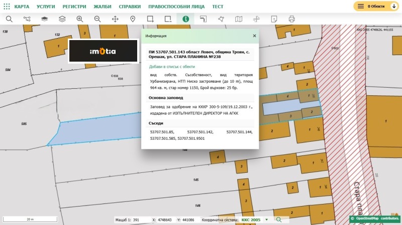402x225 pixels.
Task: Select the polygon drawing tool
Action: coord(221,19)
